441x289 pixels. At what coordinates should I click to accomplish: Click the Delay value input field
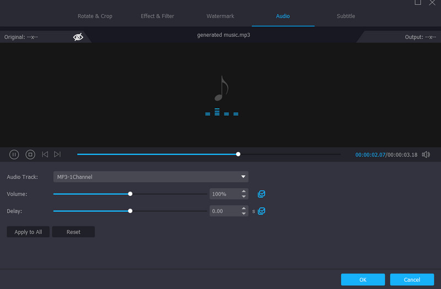[224, 211]
